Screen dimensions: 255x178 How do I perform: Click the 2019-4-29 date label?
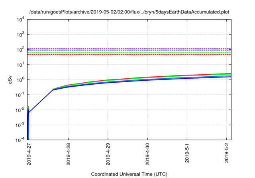pyautogui.click(x=108, y=154)
